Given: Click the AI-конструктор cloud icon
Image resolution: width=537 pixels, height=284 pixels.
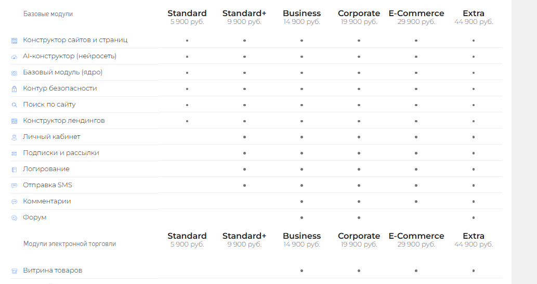Looking at the screenshot, I should coord(15,57).
